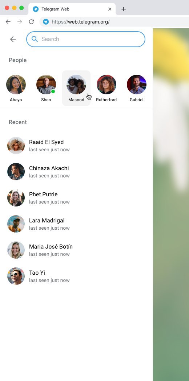Click the Telegram site icon in the address bar

46,22
